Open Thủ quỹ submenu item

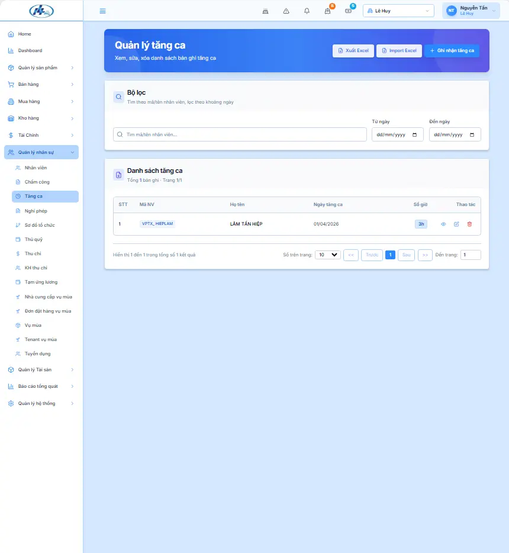(x=45, y=239)
